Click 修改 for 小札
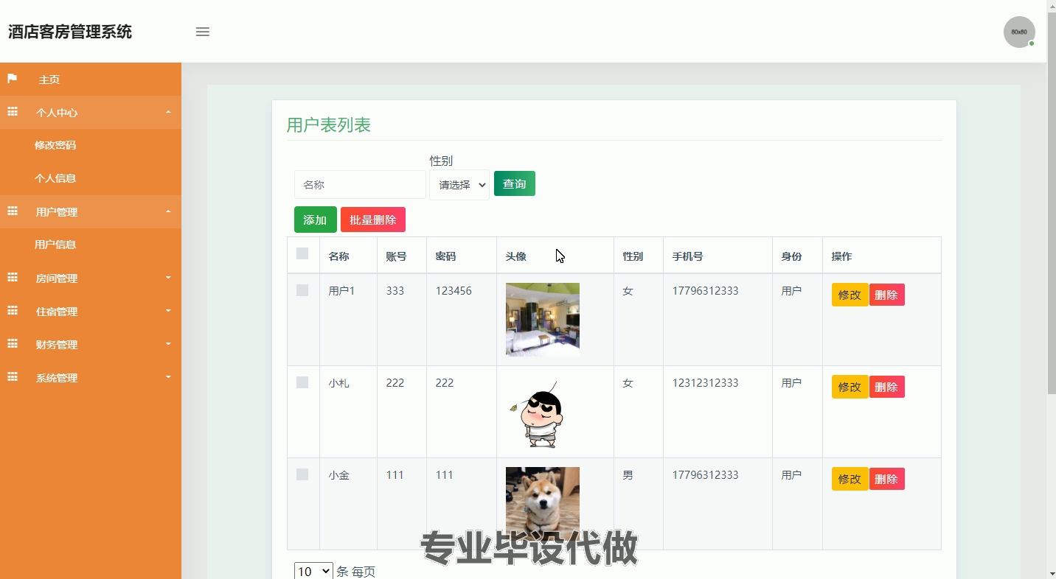Viewport: 1056px width, 579px height. pos(850,387)
